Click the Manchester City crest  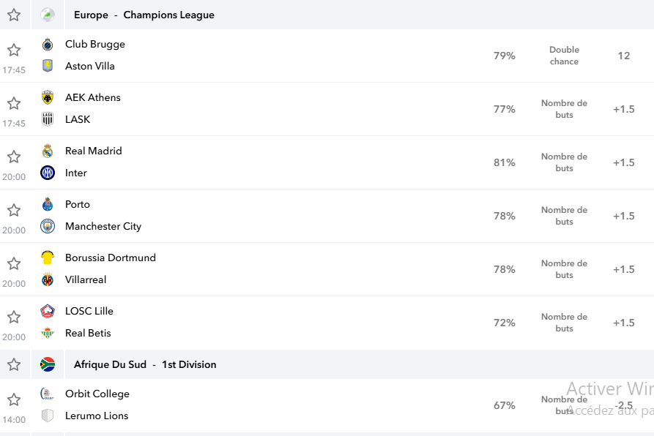(48, 226)
